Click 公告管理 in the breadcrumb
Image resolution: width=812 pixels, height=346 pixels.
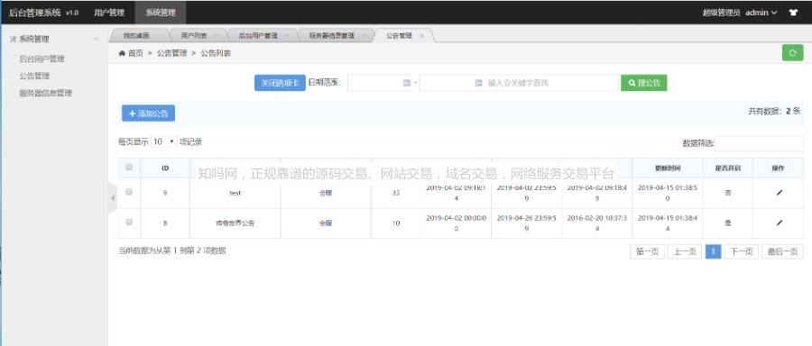click(x=172, y=53)
